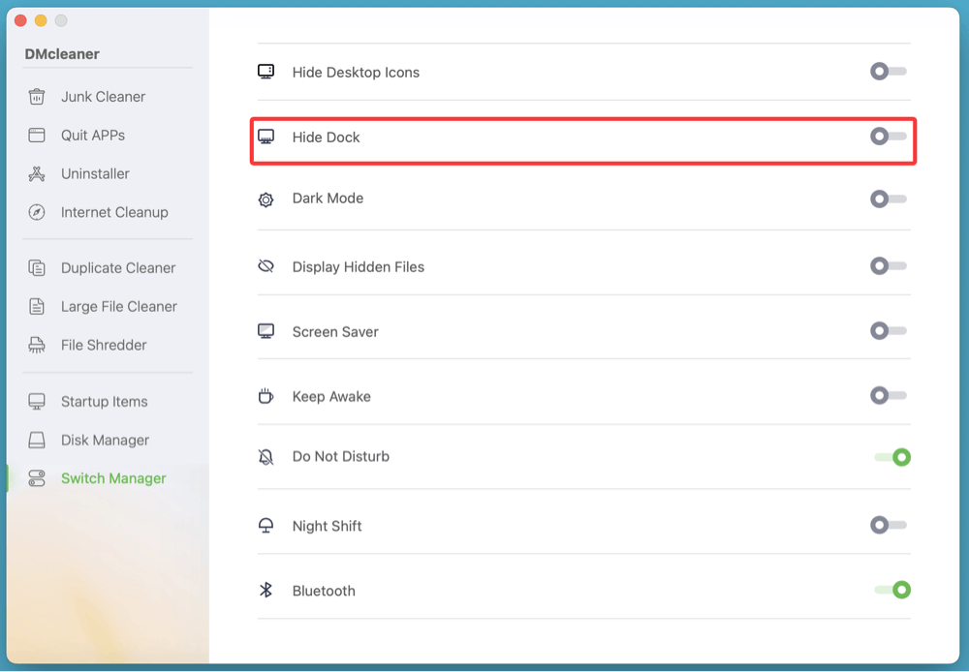Toggle Night Shift on
Image resolution: width=969 pixels, height=672 pixels.
888,526
